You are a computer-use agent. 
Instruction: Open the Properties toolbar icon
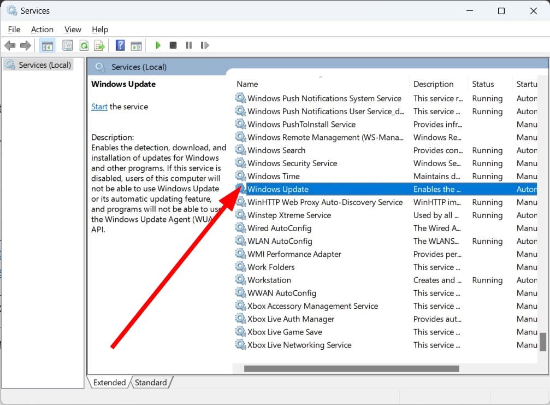(x=67, y=45)
